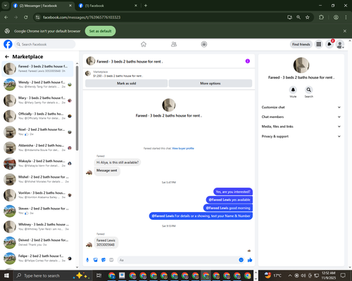Click the Fareed profile picture in right panel
Viewport: 352px width, 281px height.
[x=301, y=65]
